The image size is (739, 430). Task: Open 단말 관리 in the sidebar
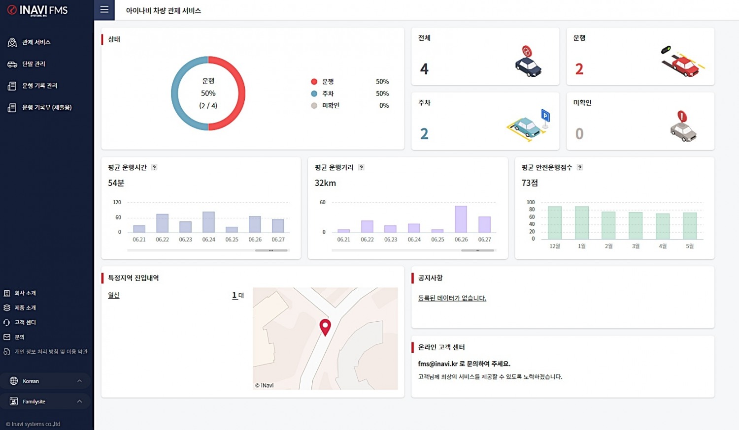[34, 64]
